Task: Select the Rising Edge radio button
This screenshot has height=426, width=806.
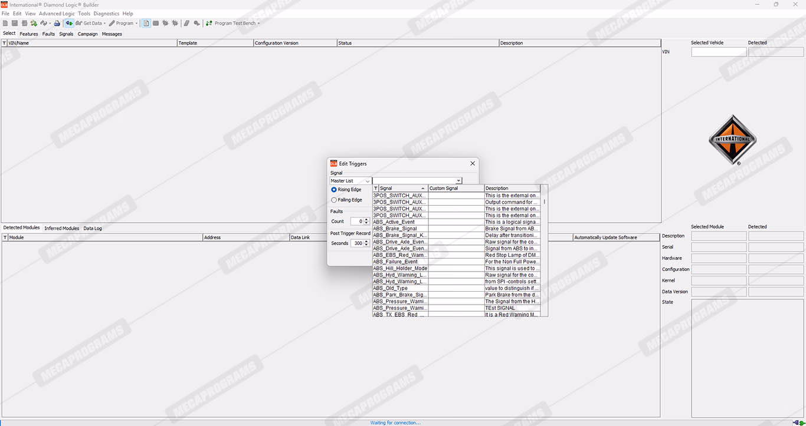Action: click(334, 190)
